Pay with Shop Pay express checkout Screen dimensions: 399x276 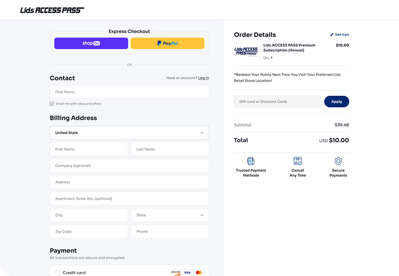click(91, 43)
